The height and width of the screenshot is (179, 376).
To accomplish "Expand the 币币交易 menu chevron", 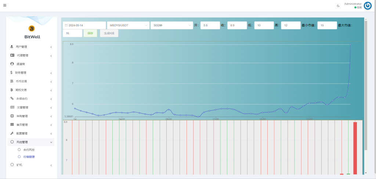I will [51, 81].
